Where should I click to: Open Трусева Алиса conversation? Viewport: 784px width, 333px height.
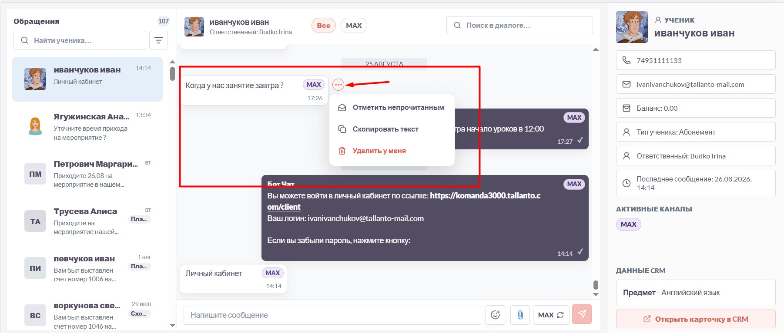[87, 221]
